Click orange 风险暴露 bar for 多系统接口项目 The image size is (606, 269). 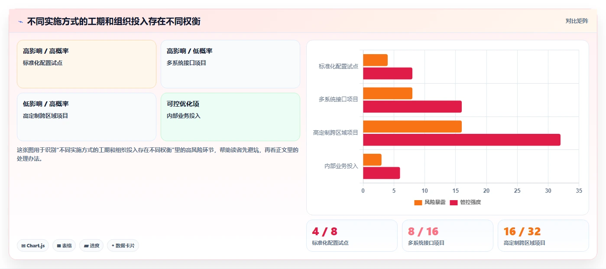click(388, 94)
